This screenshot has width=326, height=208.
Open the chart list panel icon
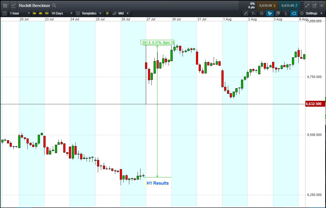[4, 13]
